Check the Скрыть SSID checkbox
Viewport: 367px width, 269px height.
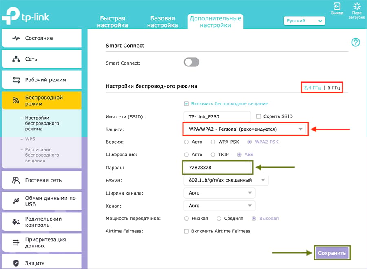point(259,116)
